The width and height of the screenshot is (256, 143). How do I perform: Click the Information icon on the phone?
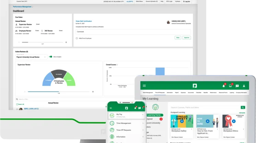(x=112, y=136)
